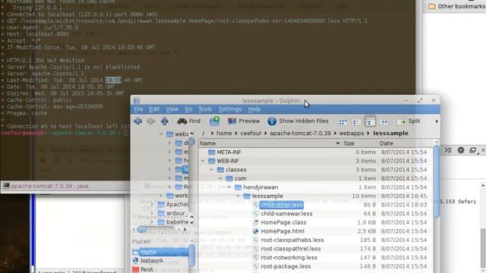
Task: Open the File menu
Action: click(138, 109)
